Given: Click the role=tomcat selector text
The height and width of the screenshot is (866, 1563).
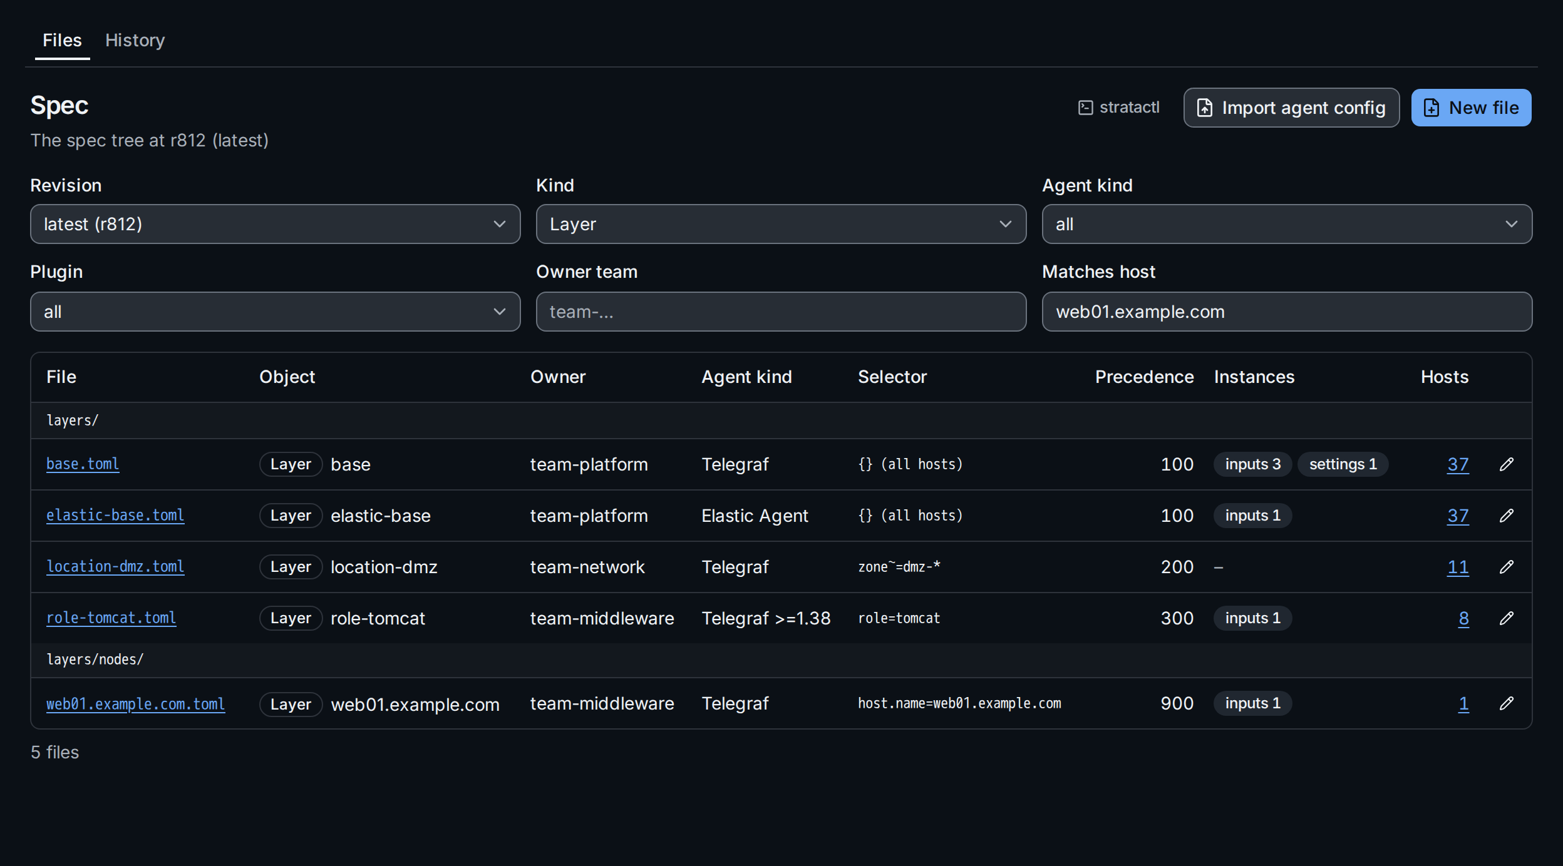Looking at the screenshot, I should (899, 618).
